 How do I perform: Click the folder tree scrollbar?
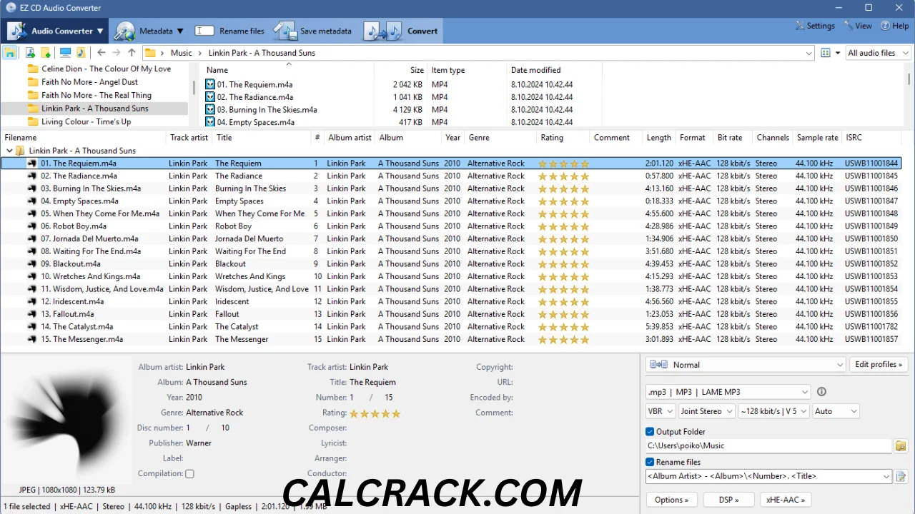194,88
